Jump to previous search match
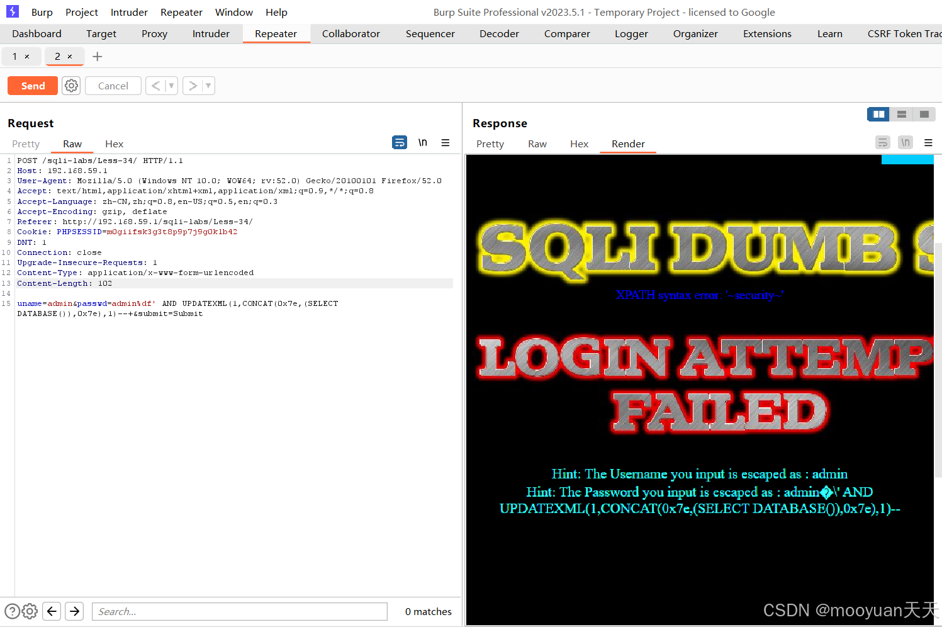 [x=52, y=611]
